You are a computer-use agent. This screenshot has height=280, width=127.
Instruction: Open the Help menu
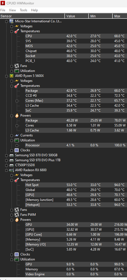(34, 10)
